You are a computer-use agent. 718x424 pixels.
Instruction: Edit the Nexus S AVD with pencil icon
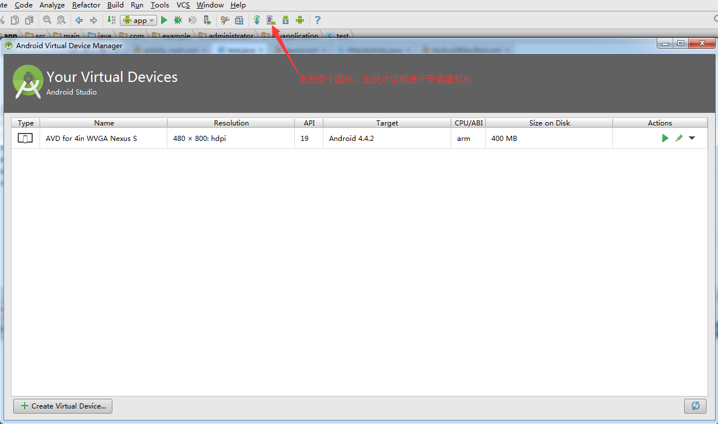click(x=679, y=138)
